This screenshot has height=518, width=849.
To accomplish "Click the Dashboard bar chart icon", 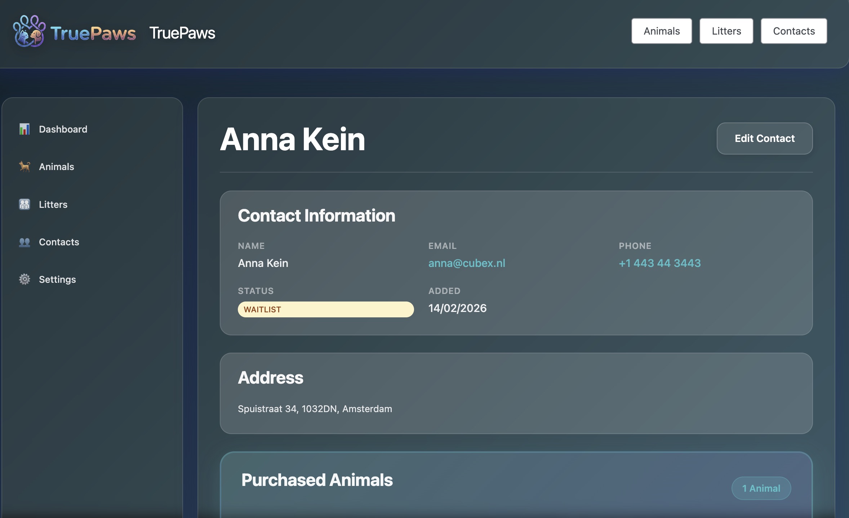I will (24, 129).
